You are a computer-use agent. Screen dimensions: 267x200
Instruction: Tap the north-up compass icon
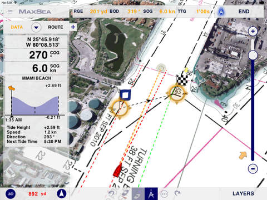(x=62, y=194)
